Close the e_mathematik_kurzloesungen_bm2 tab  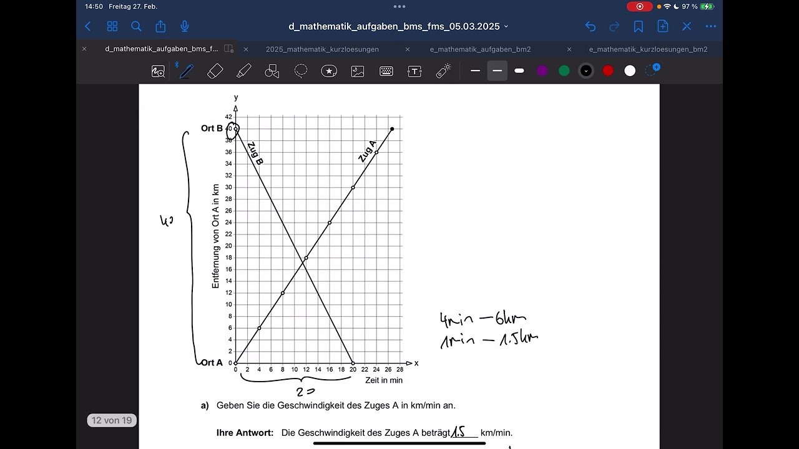tap(569, 49)
